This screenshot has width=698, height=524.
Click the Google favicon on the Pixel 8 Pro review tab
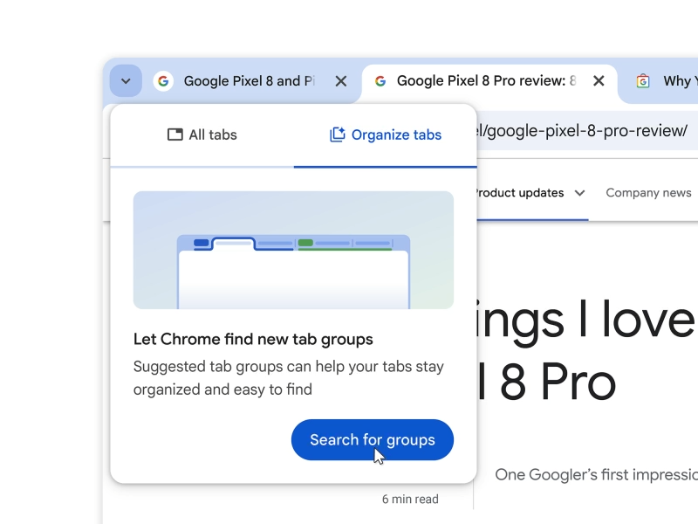click(x=380, y=80)
